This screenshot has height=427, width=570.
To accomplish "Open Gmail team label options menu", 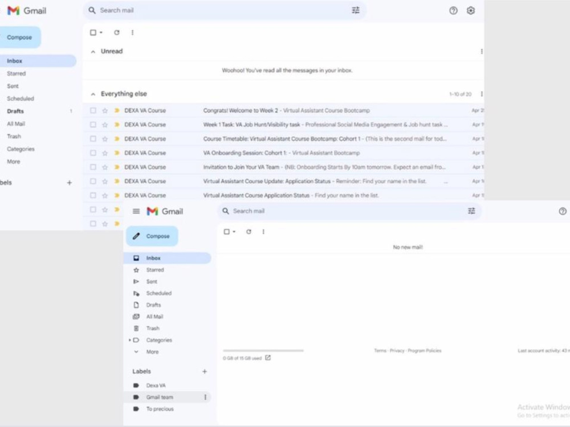I will coord(205,397).
